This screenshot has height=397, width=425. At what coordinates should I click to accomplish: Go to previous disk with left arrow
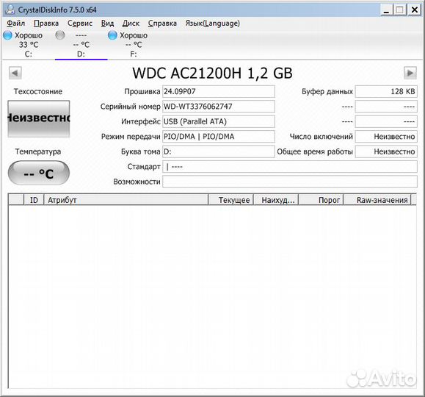pyautogui.click(x=15, y=73)
